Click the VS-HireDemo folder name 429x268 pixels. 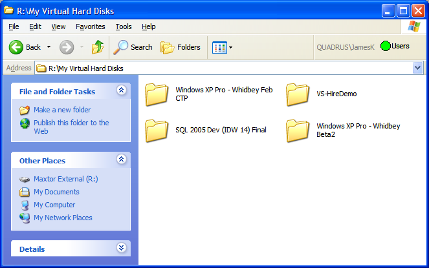pyautogui.click(x=336, y=94)
